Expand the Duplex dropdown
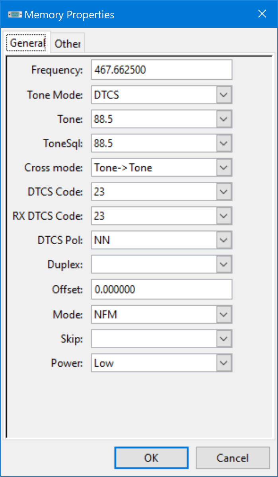278x477 pixels. (224, 265)
